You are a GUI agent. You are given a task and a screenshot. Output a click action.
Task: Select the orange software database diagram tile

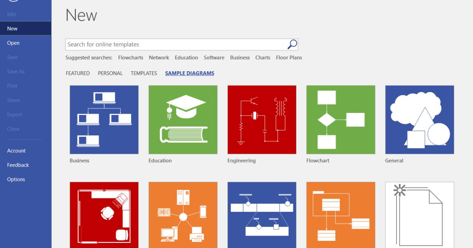341,215
